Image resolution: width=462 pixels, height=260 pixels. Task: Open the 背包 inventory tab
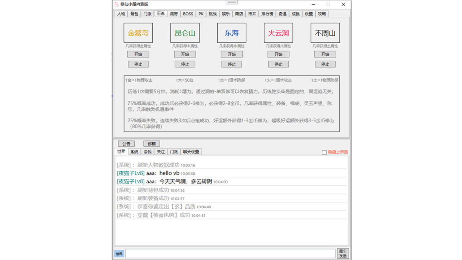pos(134,14)
